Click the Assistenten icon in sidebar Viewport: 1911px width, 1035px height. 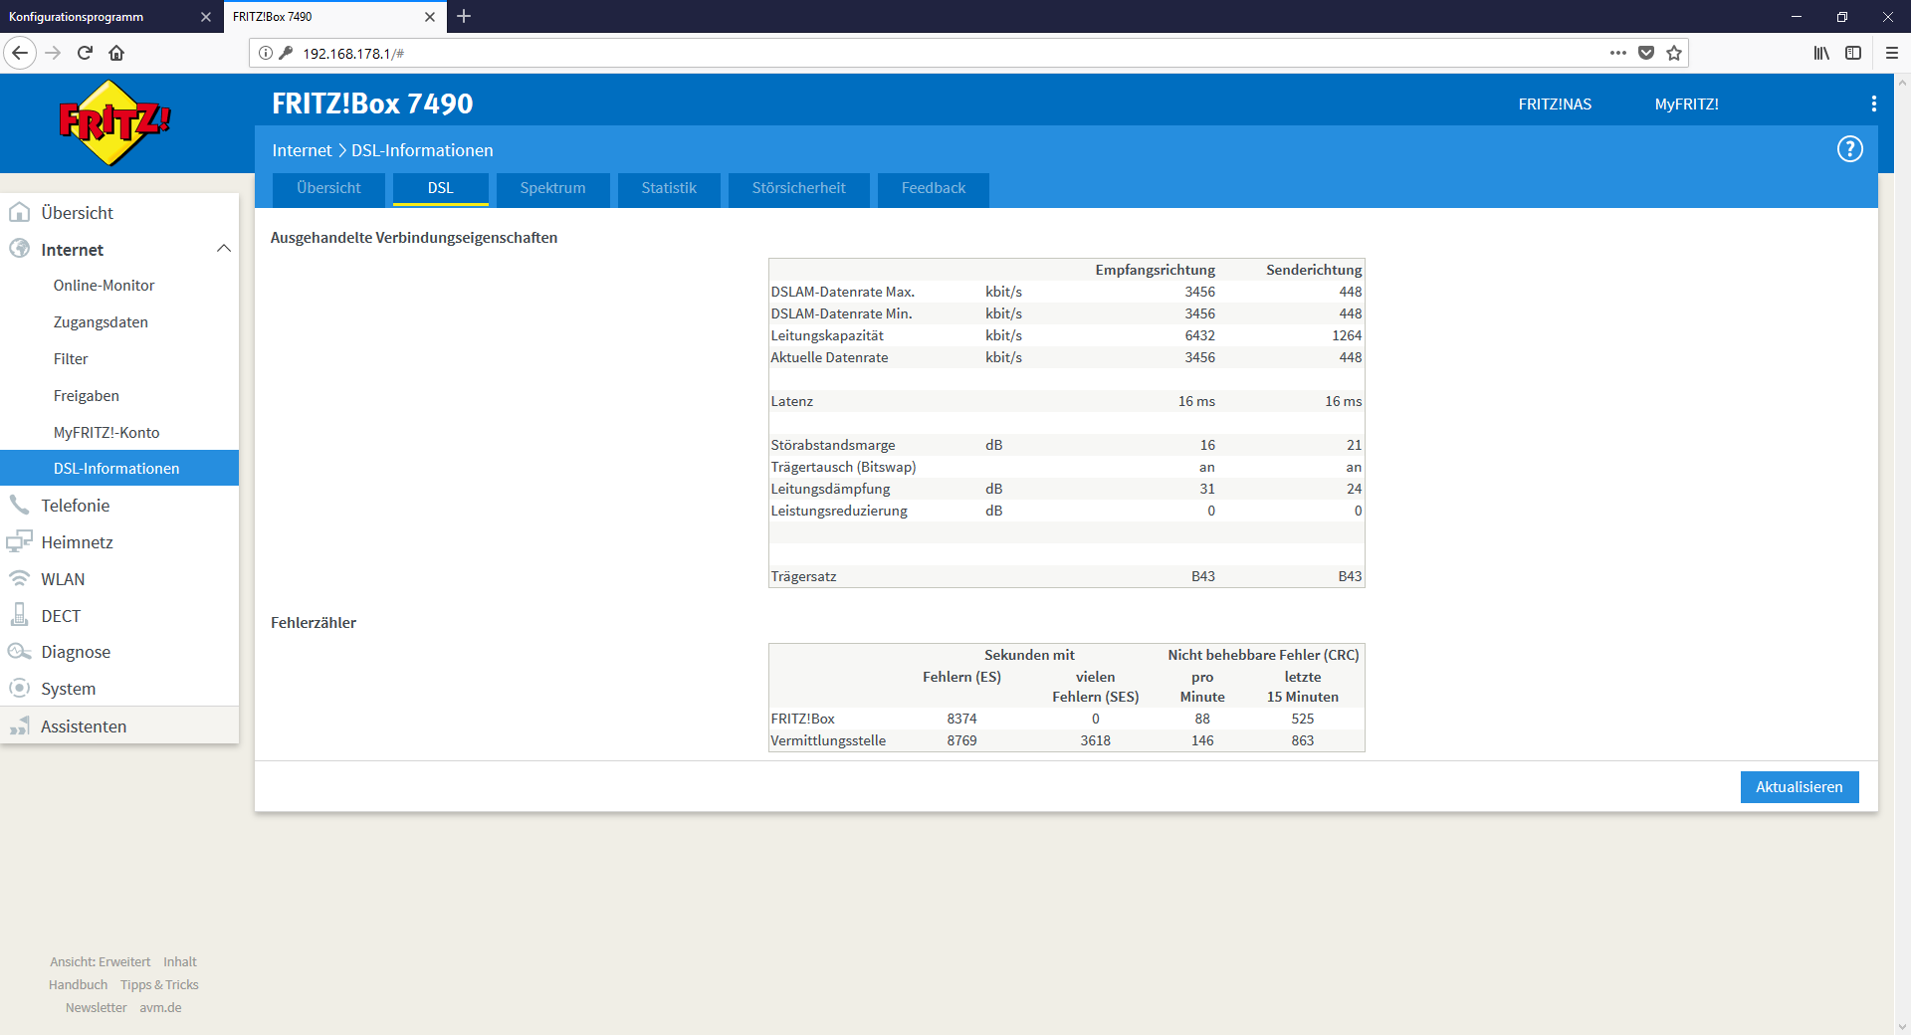tap(19, 725)
